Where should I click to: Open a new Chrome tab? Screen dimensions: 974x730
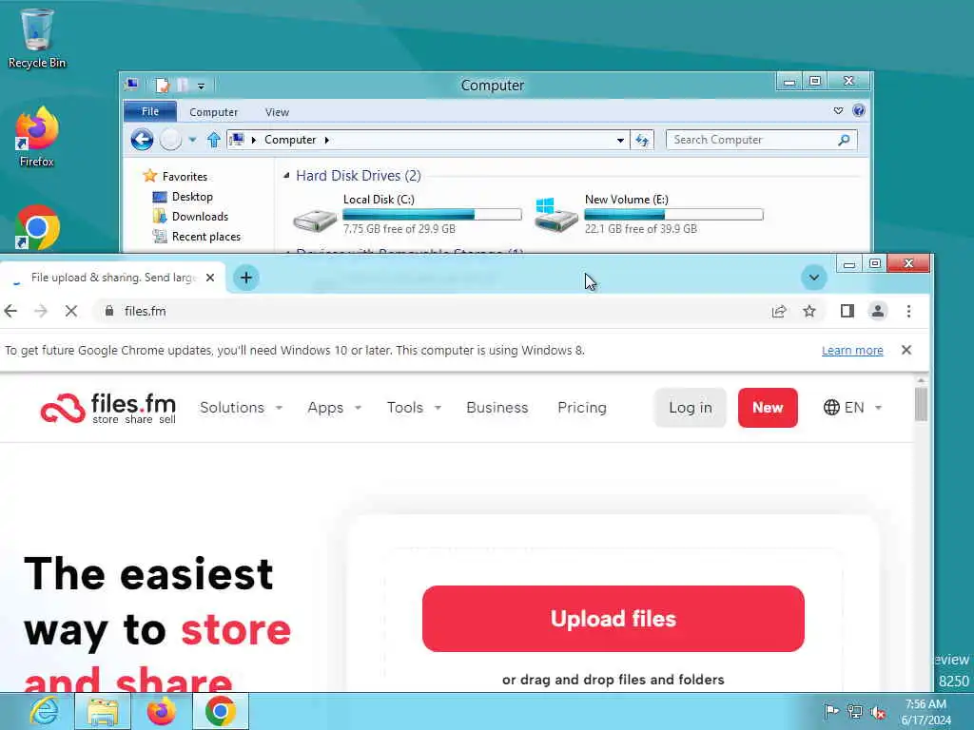246,278
